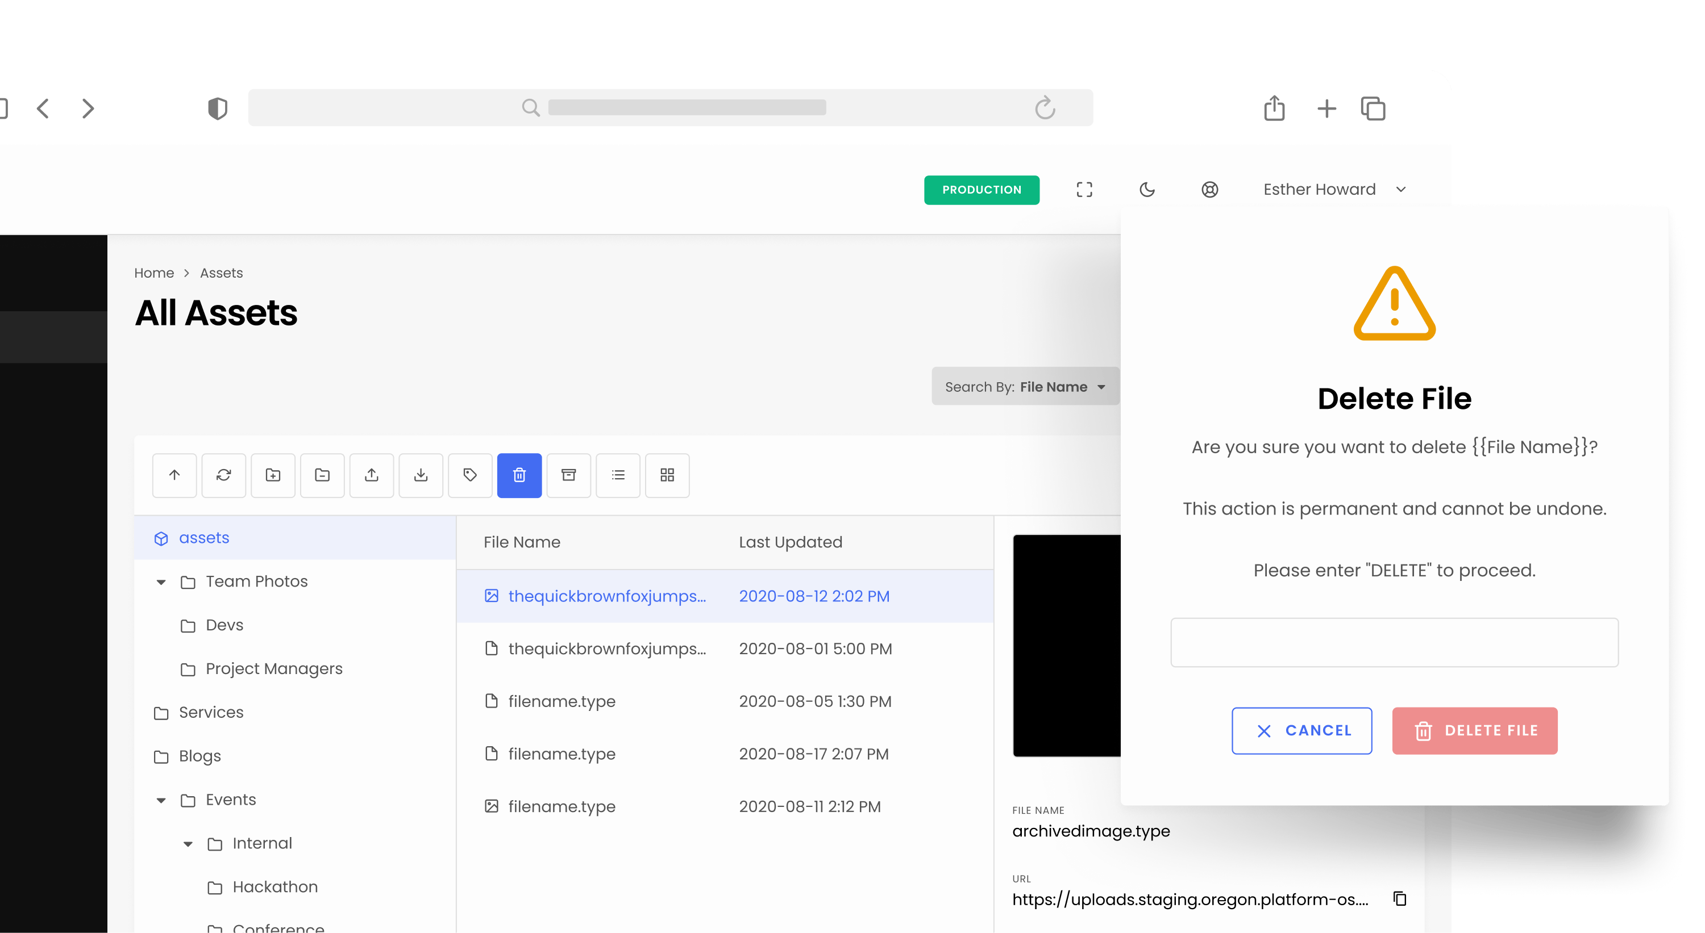Go to Home breadcrumb

click(x=153, y=273)
